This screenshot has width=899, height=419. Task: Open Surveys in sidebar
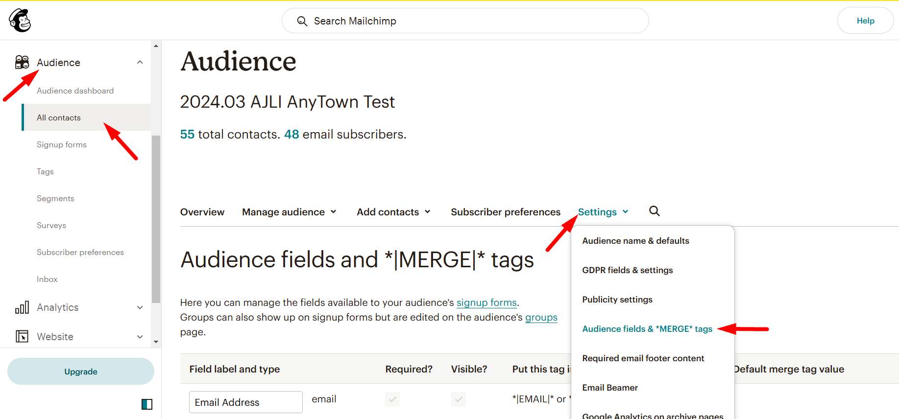pyautogui.click(x=51, y=225)
